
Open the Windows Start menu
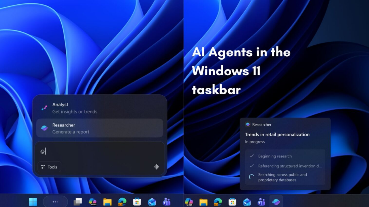pos(33,202)
